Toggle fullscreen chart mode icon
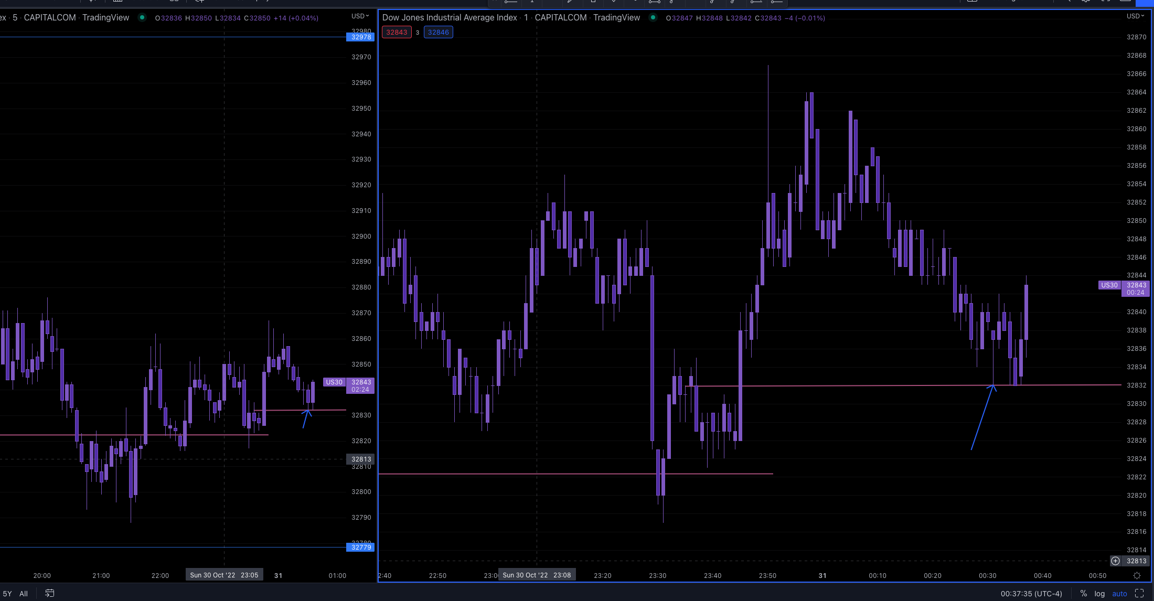This screenshot has height=601, width=1154. click(x=1139, y=593)
